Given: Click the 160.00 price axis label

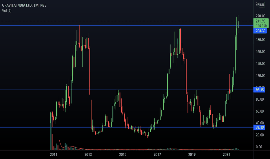Looking at the screenshot, I should 260,52.
